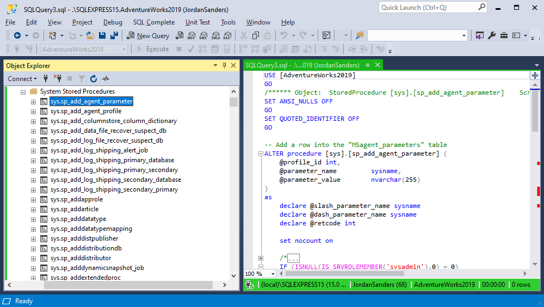Save all files with the Save All icon

[114, 35]
